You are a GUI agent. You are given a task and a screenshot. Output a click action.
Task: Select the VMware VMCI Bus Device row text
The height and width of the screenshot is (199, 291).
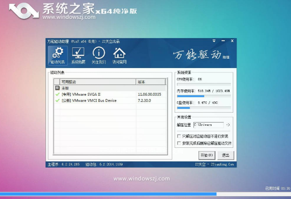point(89,100)
